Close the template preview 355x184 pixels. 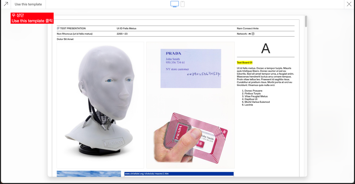click(x=349, y=4)
